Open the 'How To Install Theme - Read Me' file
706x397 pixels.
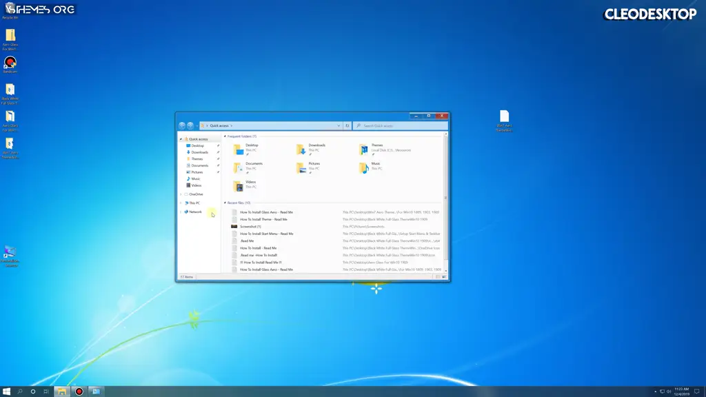266,219
